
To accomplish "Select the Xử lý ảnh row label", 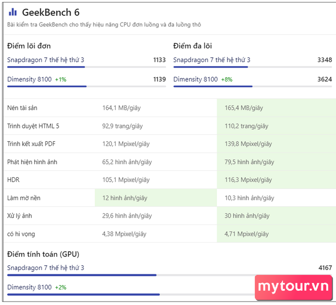I will (20, 216).
